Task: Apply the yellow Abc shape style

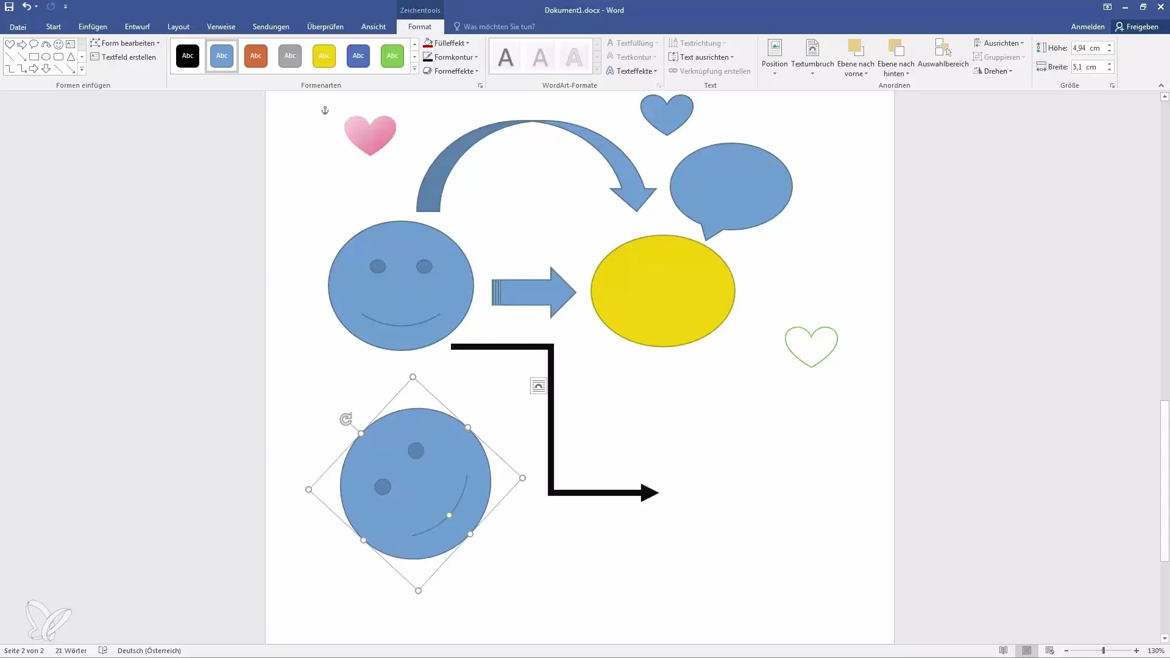Action: 324,56
